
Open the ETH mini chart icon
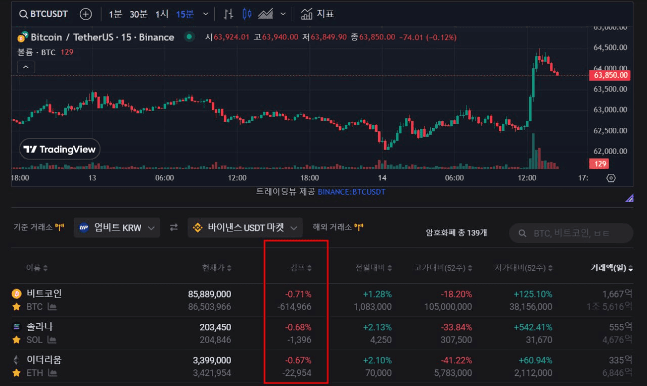pyautogui.click(x=52, y=373)
